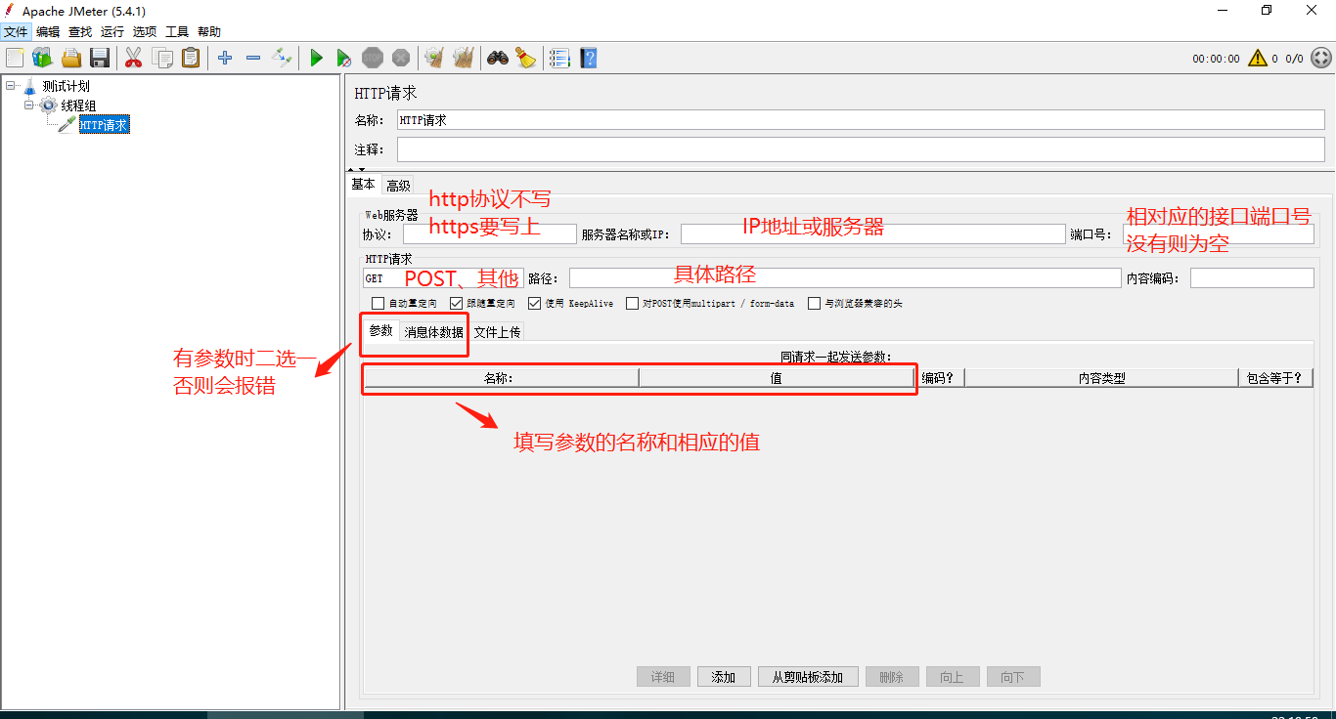Switch to the 基本 tab
This screenshot has height=719, width=1336.
click(364, 185)
